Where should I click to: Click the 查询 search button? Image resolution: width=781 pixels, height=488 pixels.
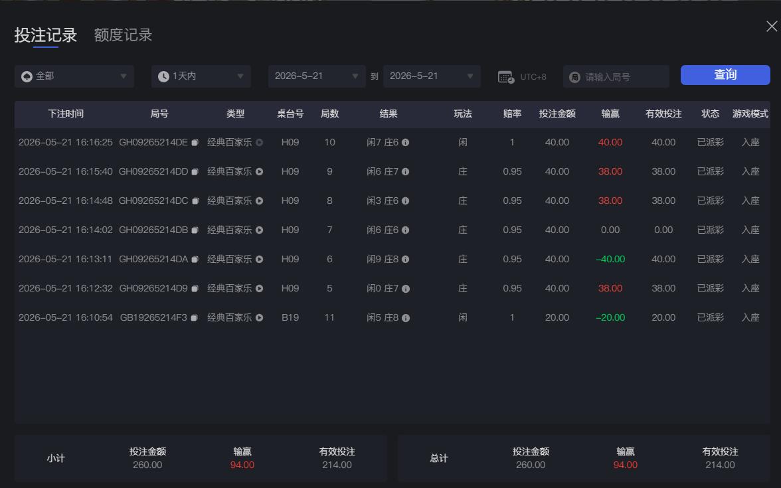pos(725,74)
